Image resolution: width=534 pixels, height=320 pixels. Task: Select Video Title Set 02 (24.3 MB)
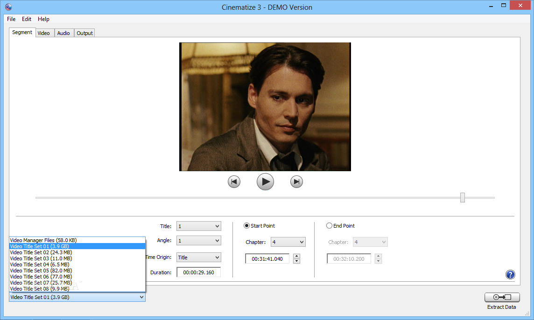(77, 253)
